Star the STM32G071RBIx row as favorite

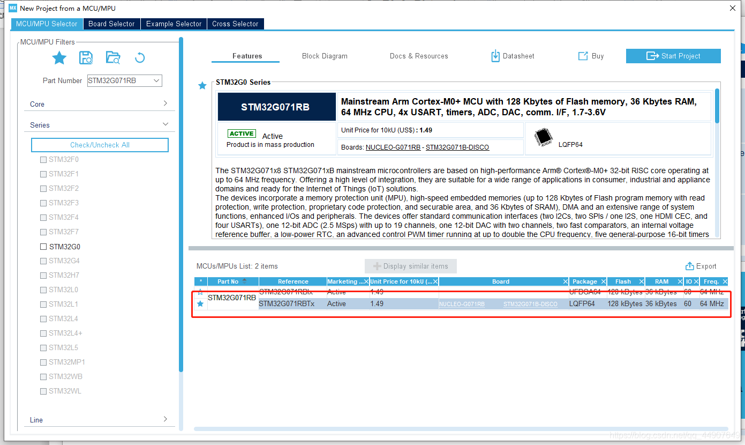(x=200, y=292)
